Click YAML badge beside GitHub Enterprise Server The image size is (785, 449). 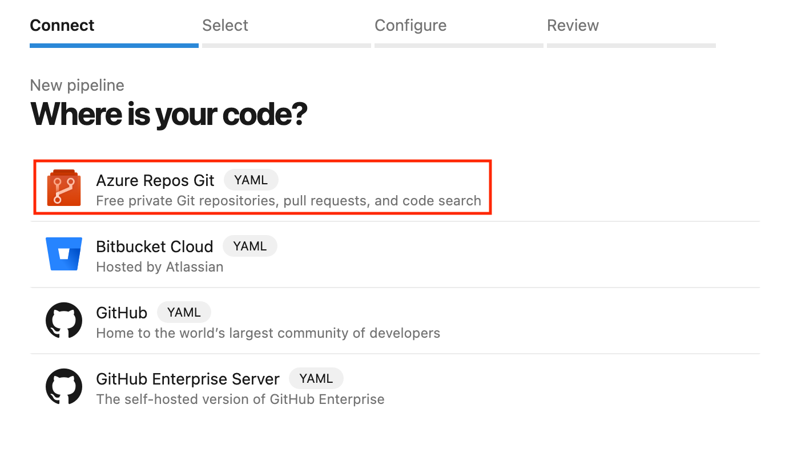coord(316,378)
